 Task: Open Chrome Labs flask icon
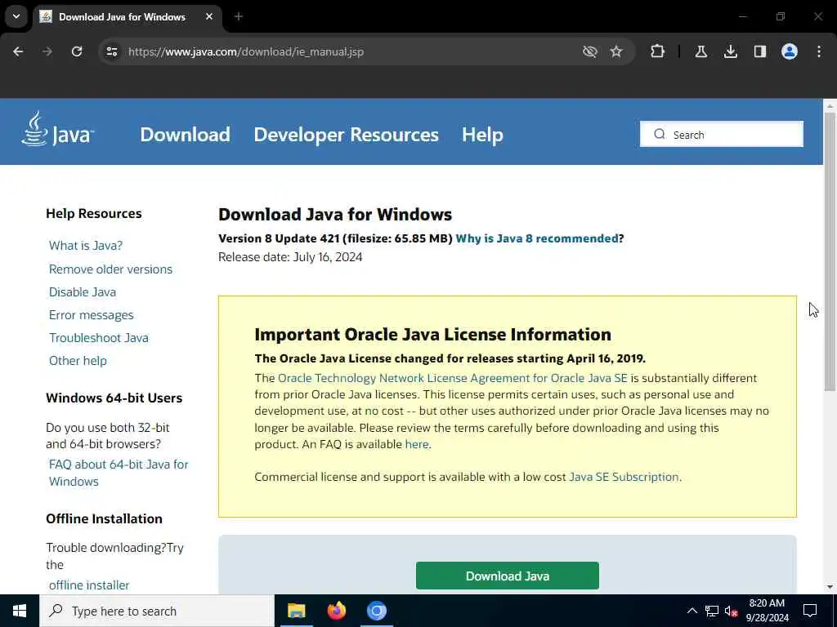click(x=700, y=51)
